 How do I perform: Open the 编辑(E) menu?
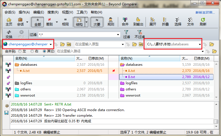coord(39,12)
